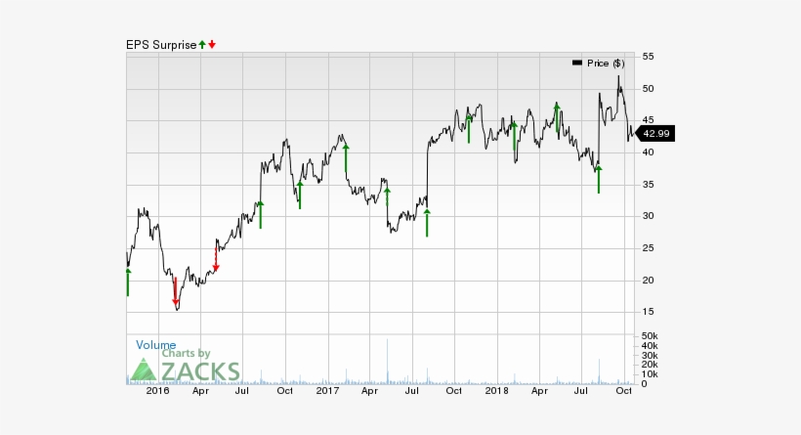801x435 pixels.
Task: Click the 2017 x-axis label
Action: tap(327, 391)
